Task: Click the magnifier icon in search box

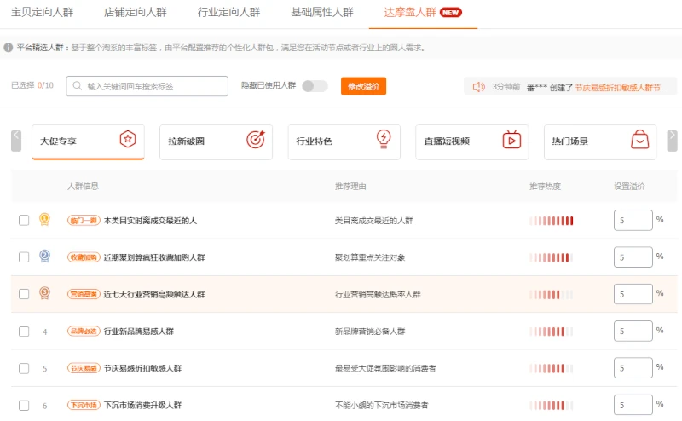Action: pos(77,86)
